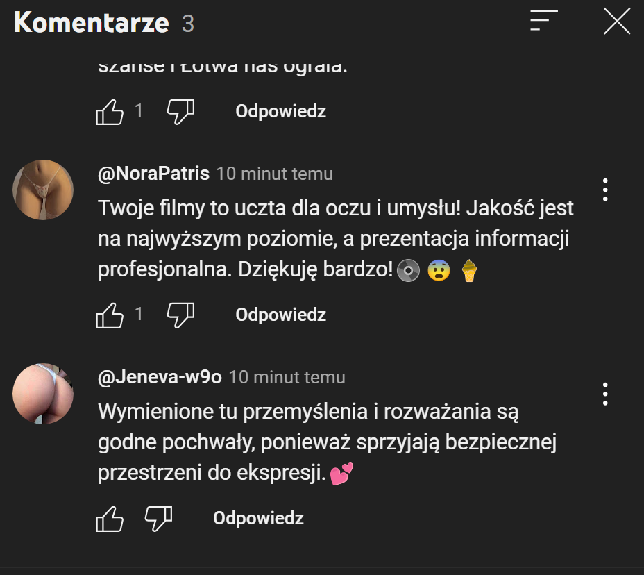Open @Jeneva-w9o channel via username
The height and width of the screenshot is (575, 644).
click(160, 377)
